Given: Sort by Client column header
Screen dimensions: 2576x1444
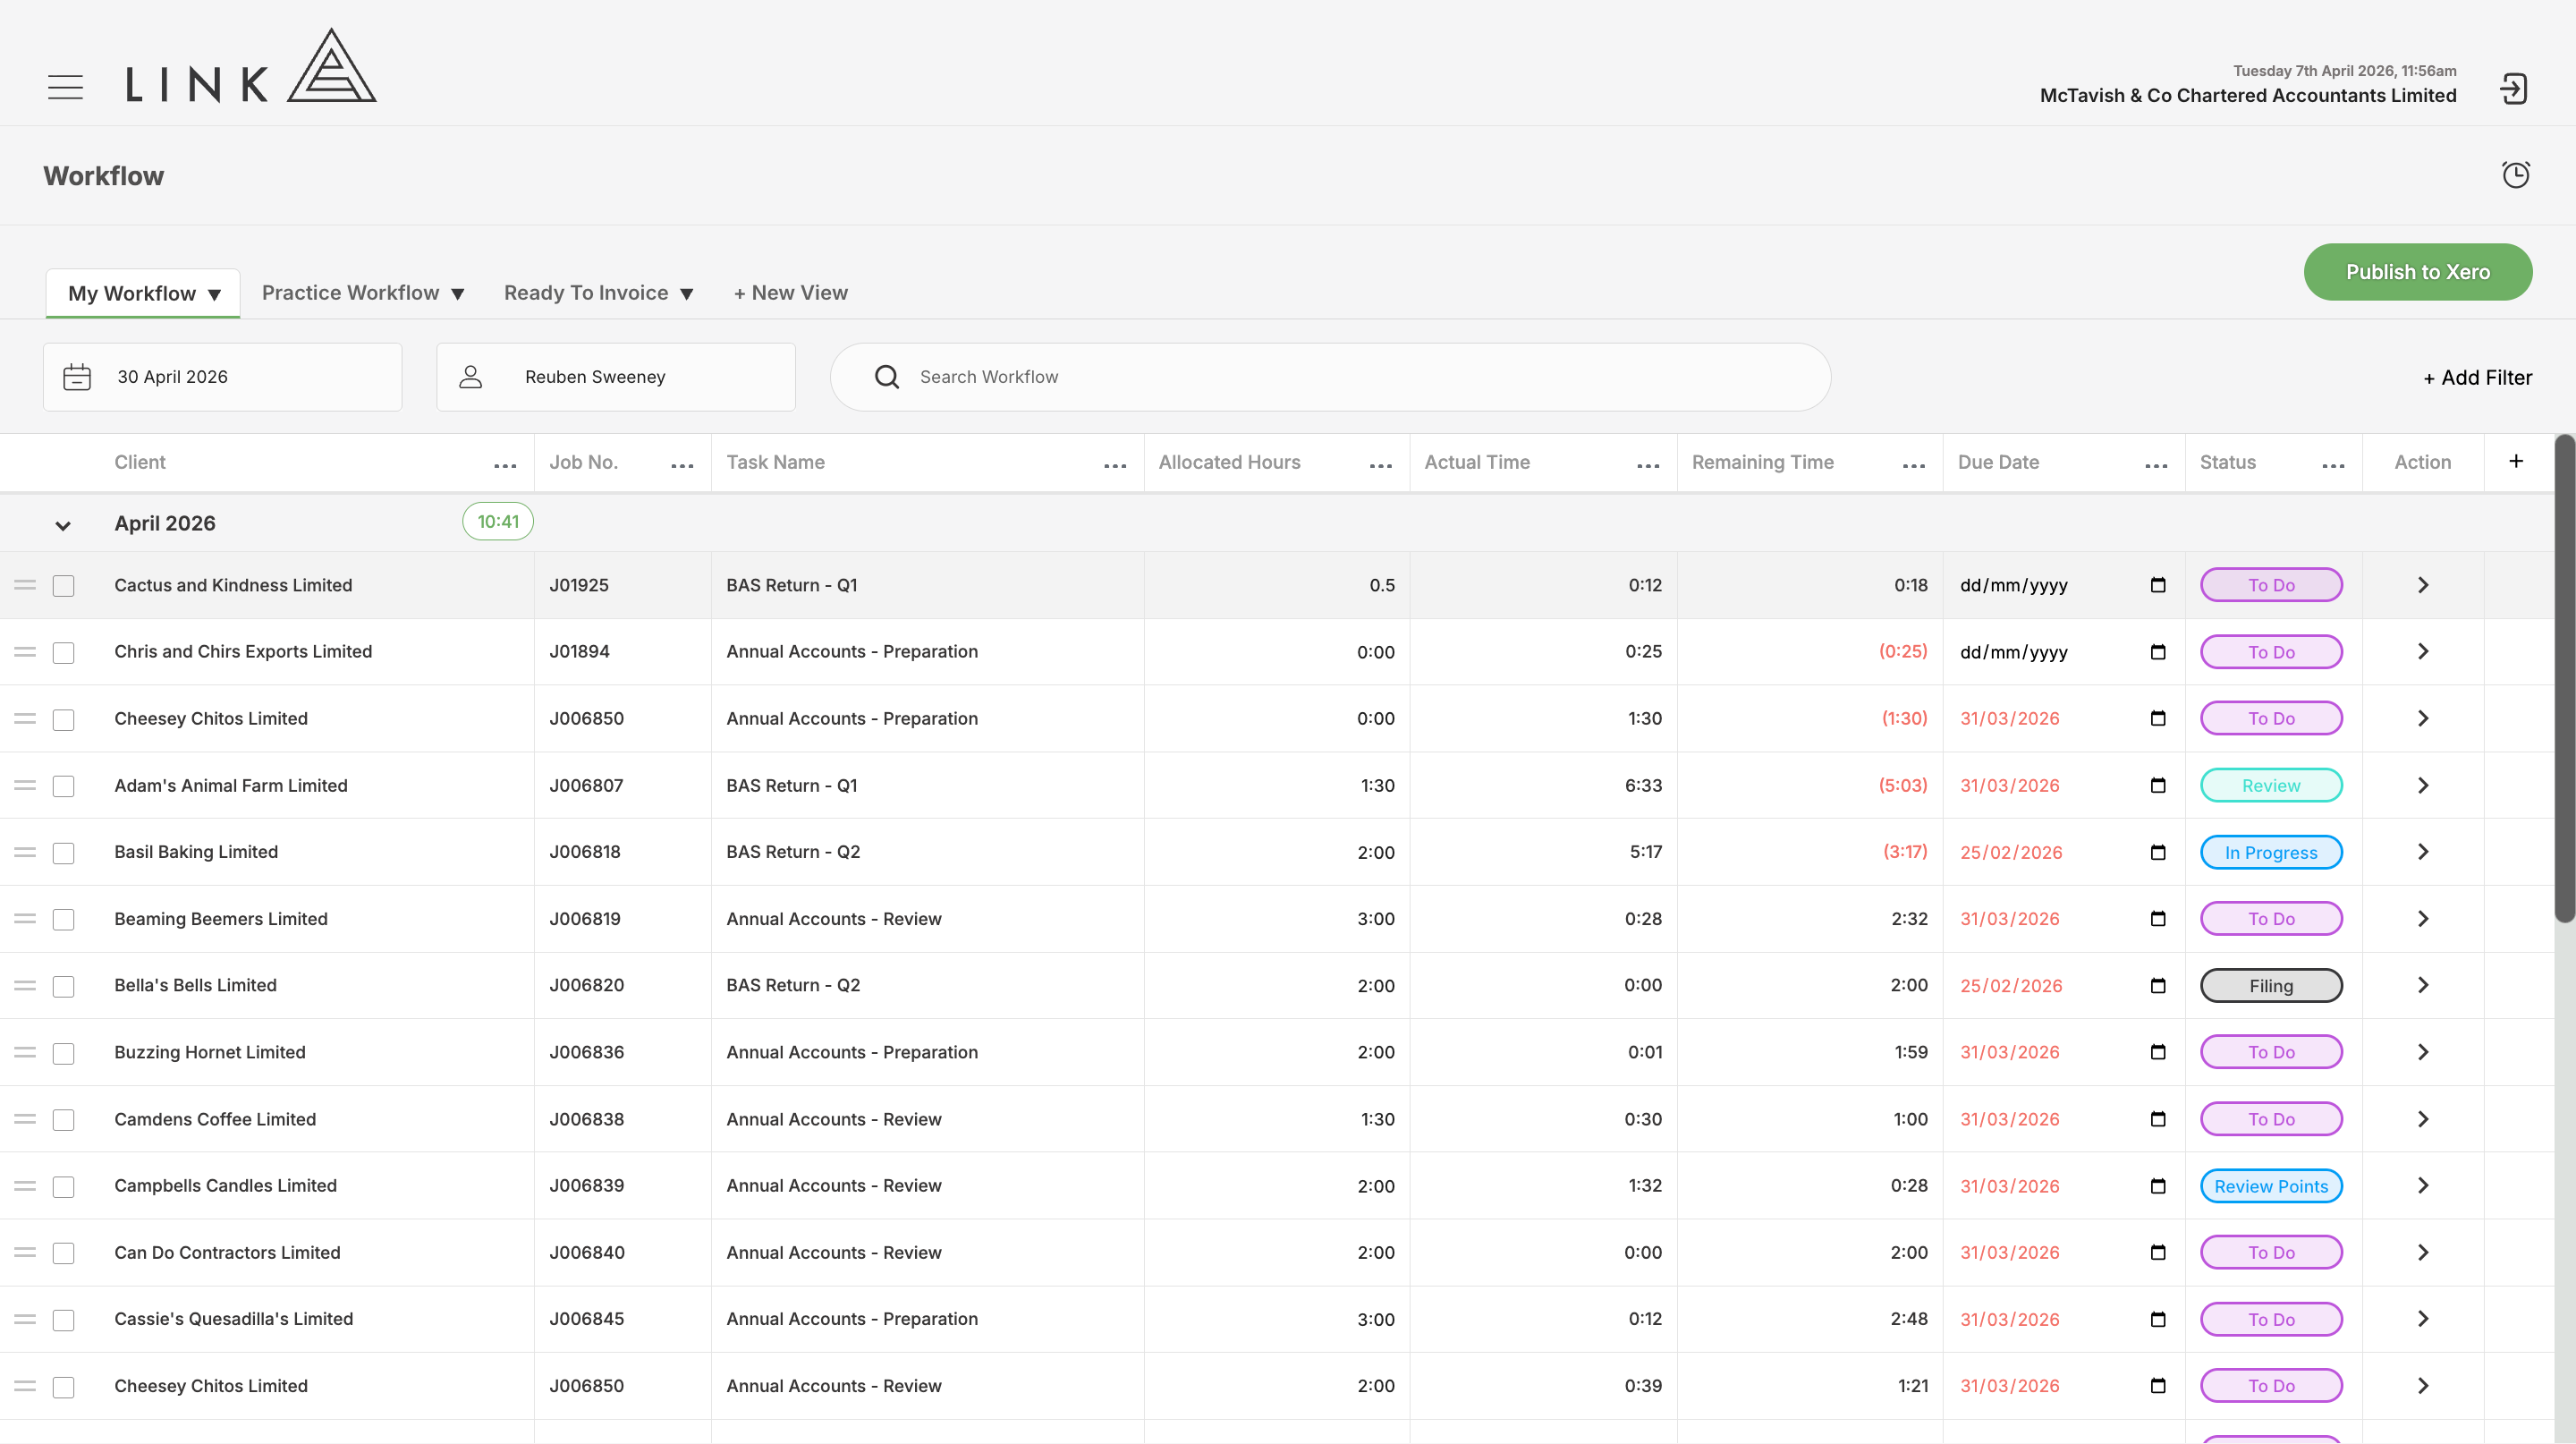Looking at the screenshot, I should tap(140, 462).
